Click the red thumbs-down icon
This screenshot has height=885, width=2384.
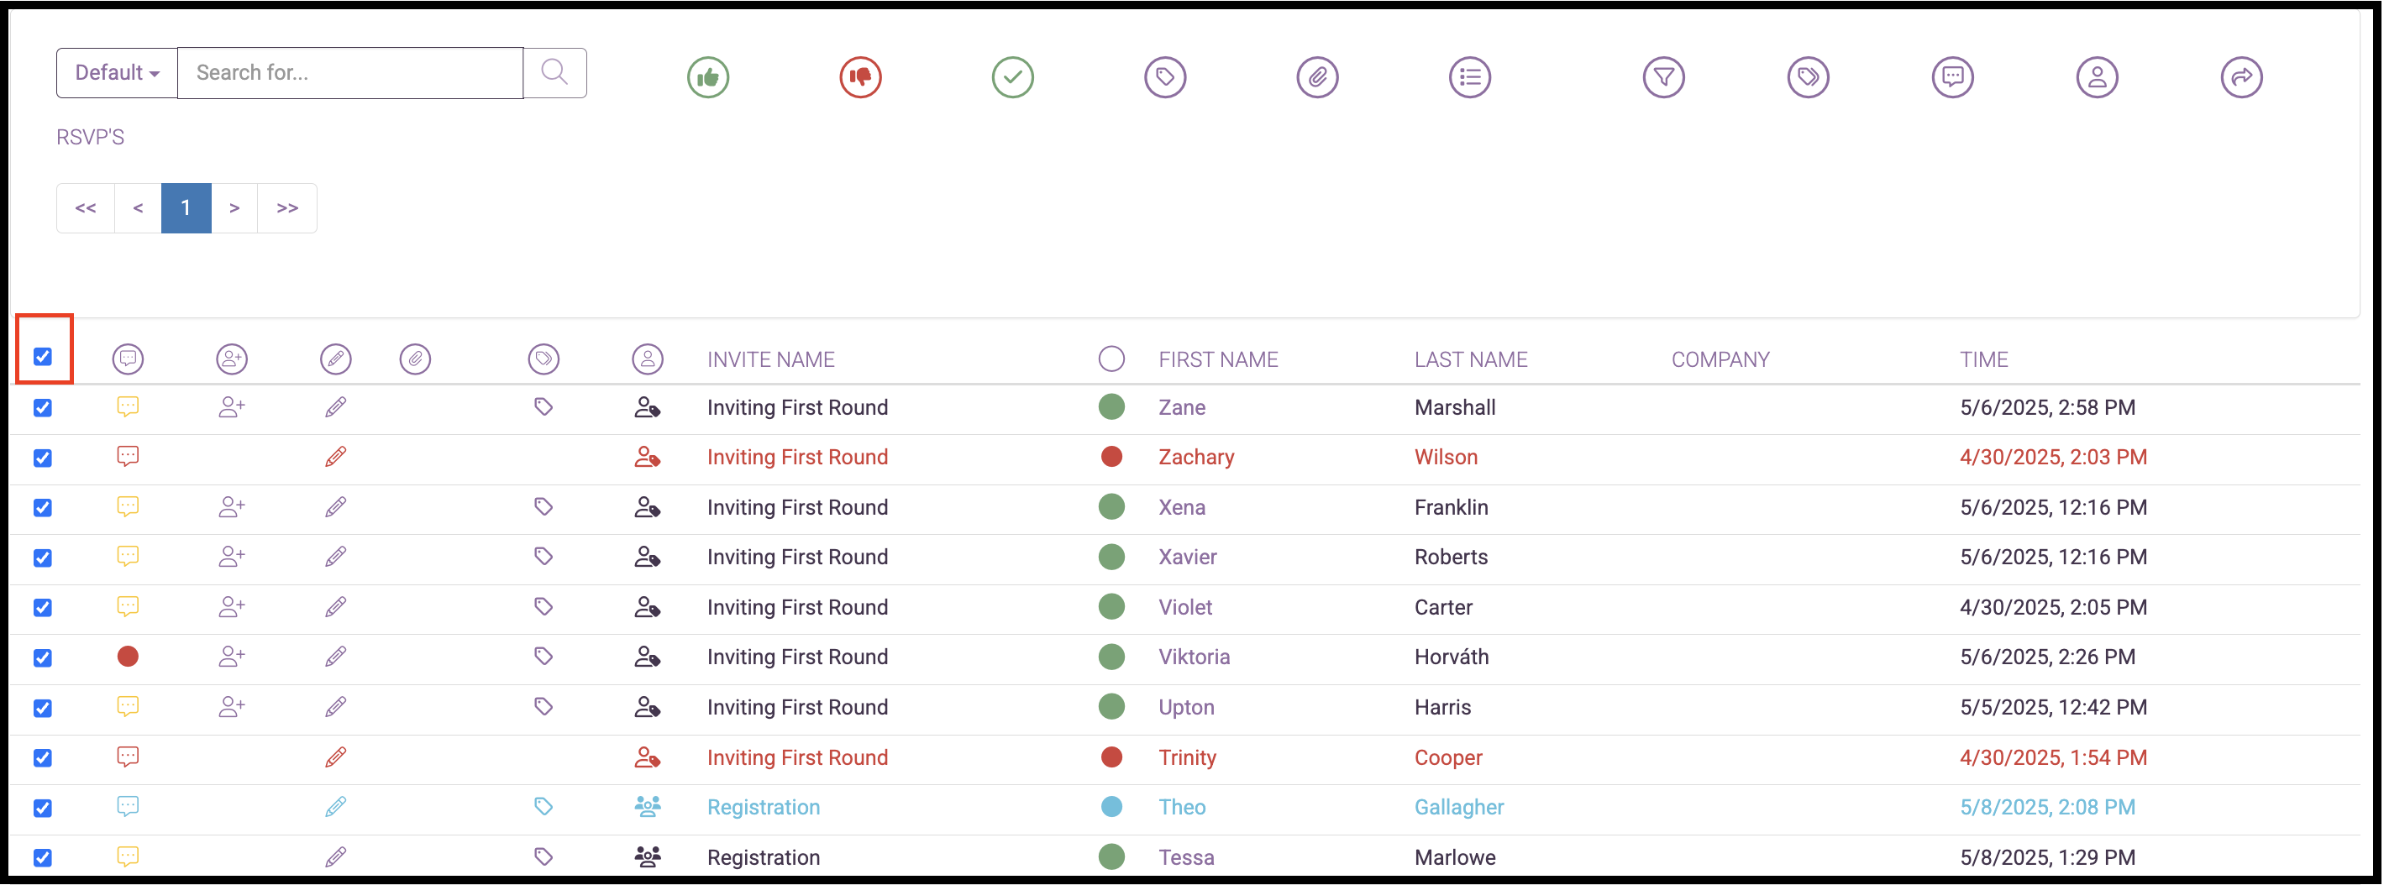[x=861, y=76]
